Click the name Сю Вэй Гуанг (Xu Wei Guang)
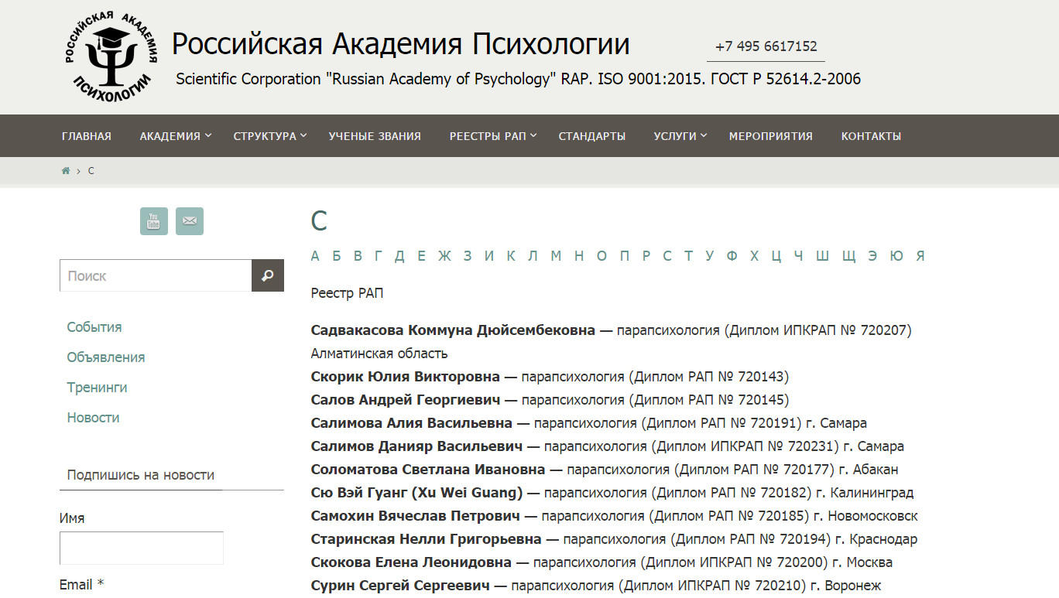This screenshot has height=598, width=1059. coord(417,493)
